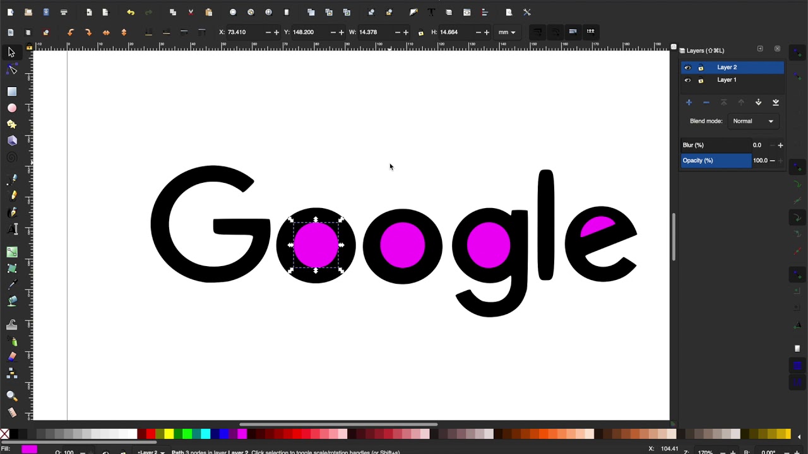Viewport: 808px width, 454px height.
Task: Open the Text and Font dialog icon
Action: [431, 12]
